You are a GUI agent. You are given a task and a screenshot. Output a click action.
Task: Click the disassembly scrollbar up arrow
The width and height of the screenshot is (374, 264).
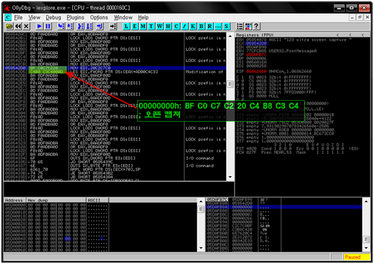click(x=230, y=36)
